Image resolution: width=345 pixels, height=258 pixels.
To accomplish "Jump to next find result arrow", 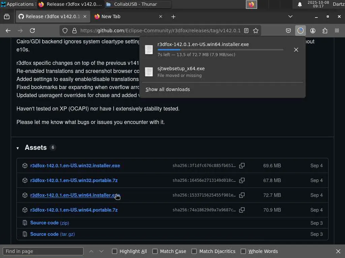I will point(101,251).
